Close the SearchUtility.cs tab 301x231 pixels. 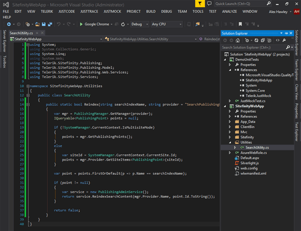[42, 33]
